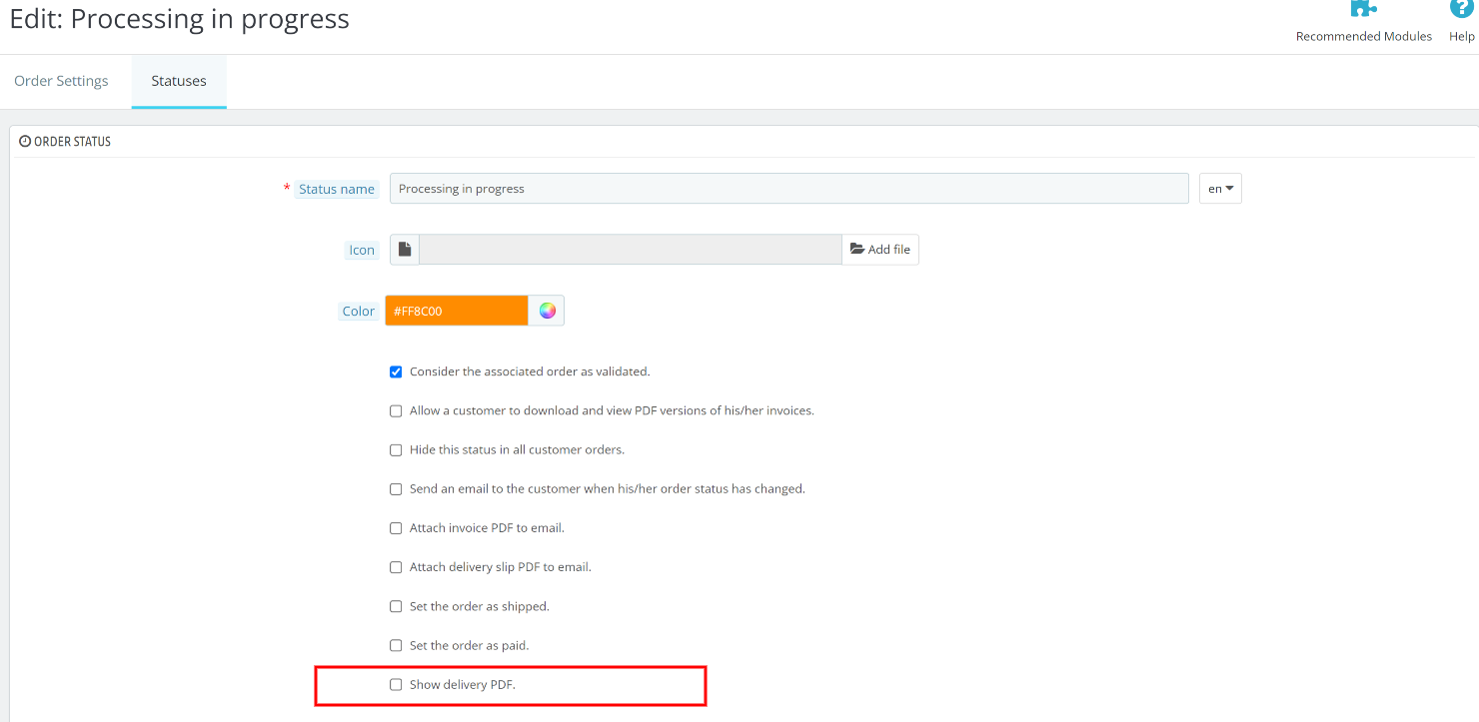Tick Set the order as shipped

[396, 606]
